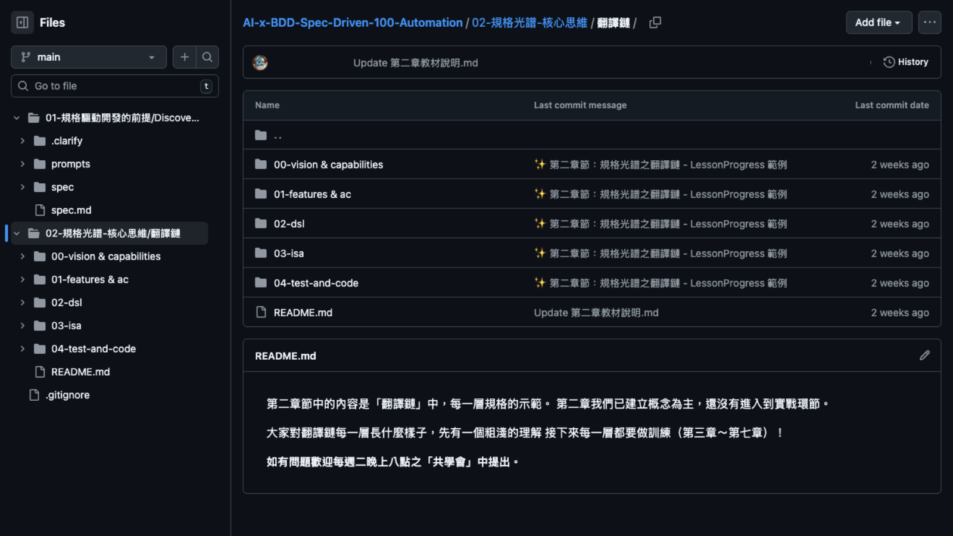953x536 pixels.
Task: Copy the path using the copy icon
Action: [x=655, y=23]
